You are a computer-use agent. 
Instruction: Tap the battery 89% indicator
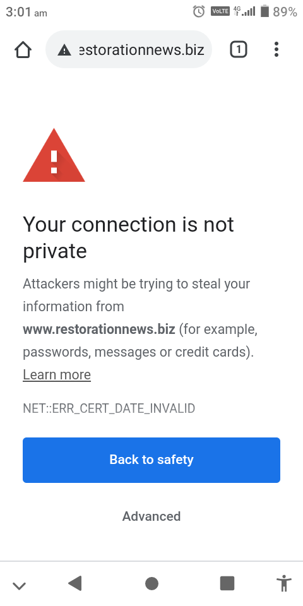pyautogui.click(x=278, y=11)
